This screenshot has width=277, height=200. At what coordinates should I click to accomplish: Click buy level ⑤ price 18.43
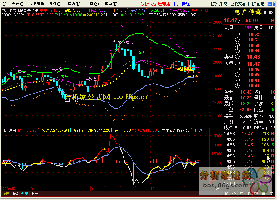tap(254, 86)
